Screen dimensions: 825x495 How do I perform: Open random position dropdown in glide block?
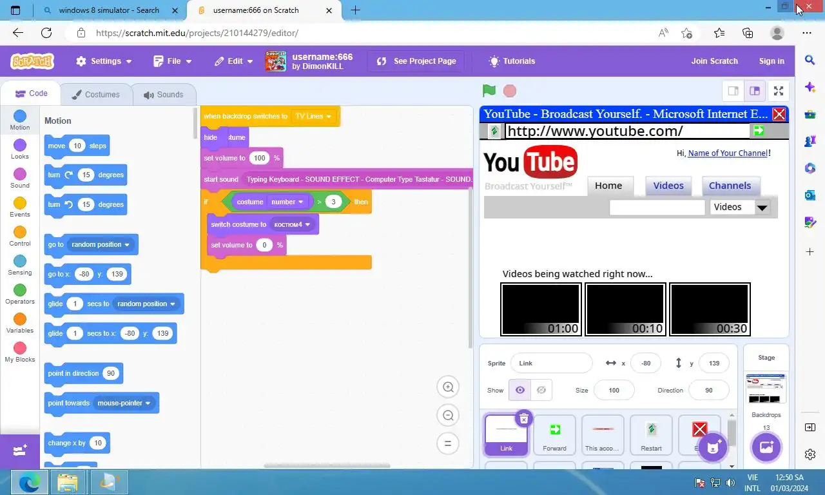tap(146, 304)
